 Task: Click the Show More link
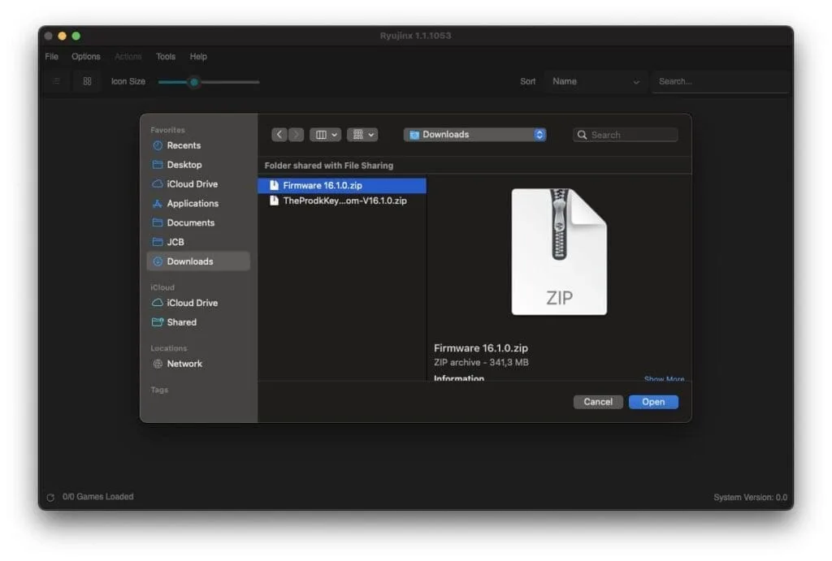[x=664, y=379]
